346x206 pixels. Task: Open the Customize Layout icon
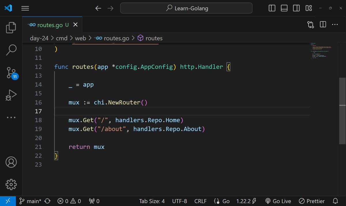309,8
